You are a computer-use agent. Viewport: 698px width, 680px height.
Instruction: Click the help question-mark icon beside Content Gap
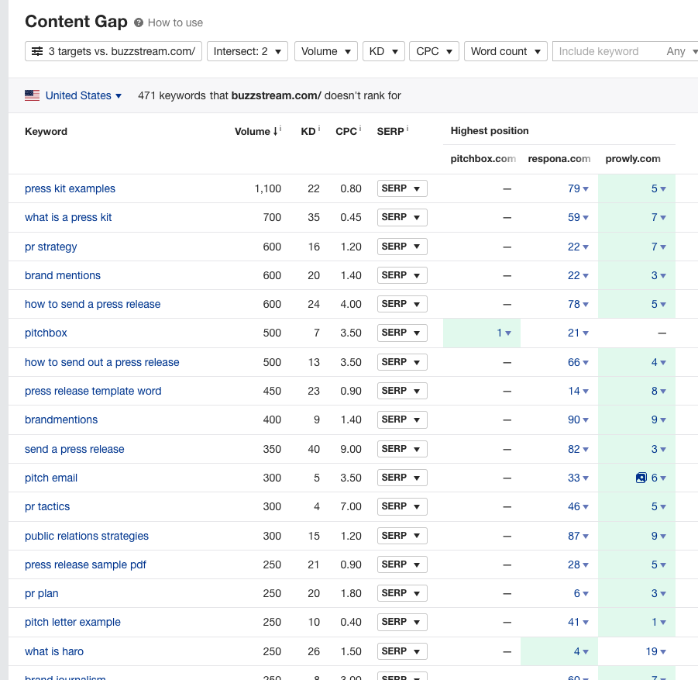click(139, 22)
